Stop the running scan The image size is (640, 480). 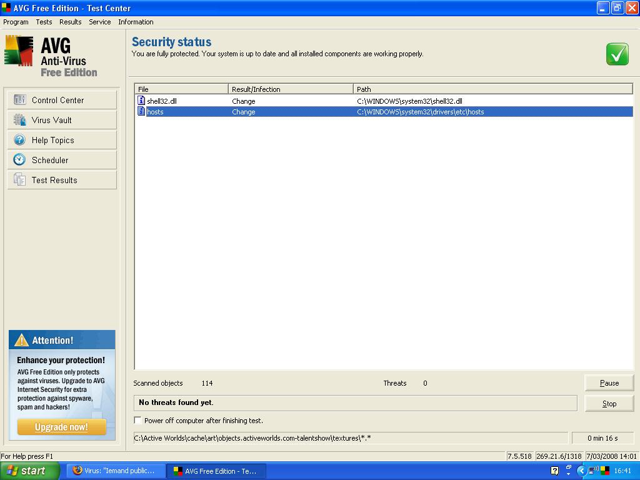pyautogui.click(x=609, y=403)
